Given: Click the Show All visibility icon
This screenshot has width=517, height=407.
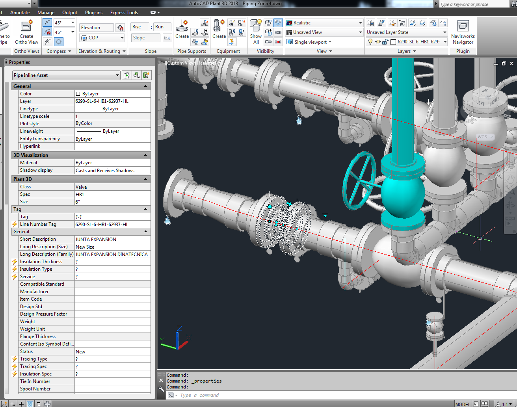Looking at the screenshot, I should (x=256, y=26).
